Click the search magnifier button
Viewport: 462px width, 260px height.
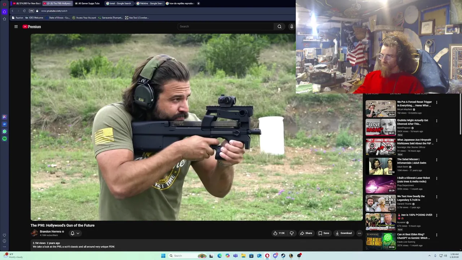[x=279, y=26]
